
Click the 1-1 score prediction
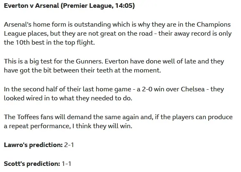pyautogui.click(x=66, y=164)
